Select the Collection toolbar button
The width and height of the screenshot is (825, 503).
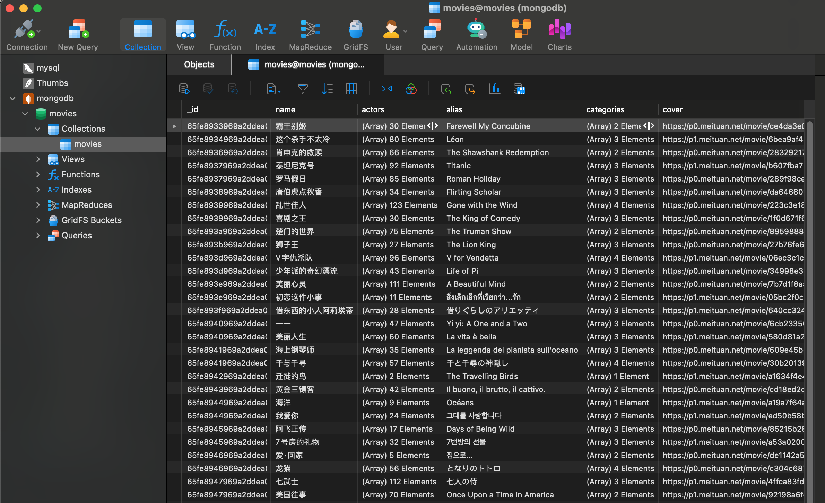(143, 35)
